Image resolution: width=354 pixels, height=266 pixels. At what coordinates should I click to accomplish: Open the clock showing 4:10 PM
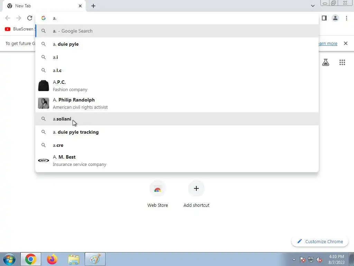pos(336,259)
